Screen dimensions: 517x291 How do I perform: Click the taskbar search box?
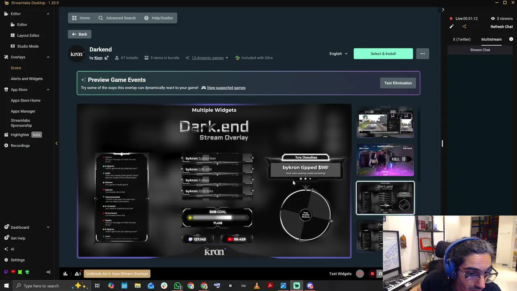[x=53, y=286]
